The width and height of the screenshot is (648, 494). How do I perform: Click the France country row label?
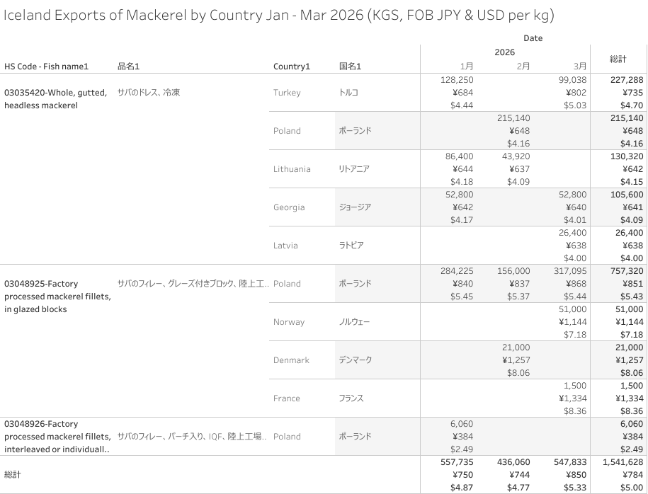[286, 398]
